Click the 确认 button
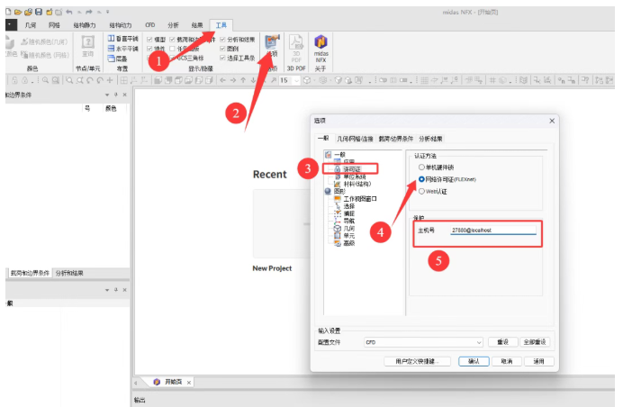 (474, 361)
